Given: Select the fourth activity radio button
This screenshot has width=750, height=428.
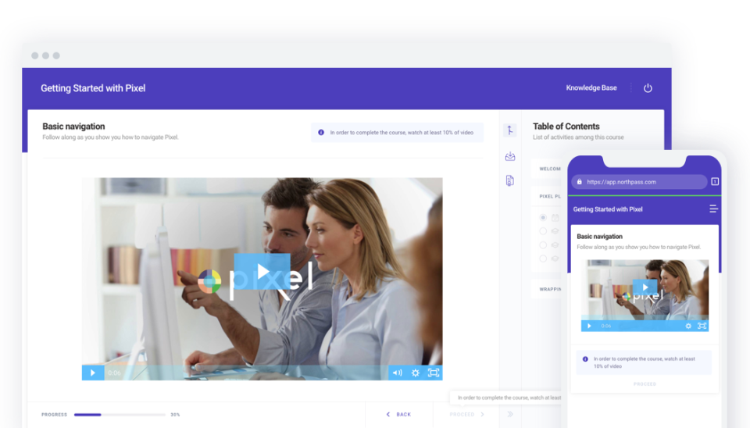Looking at the screenshot, I should pyautogui.click(x=543, y=259).
